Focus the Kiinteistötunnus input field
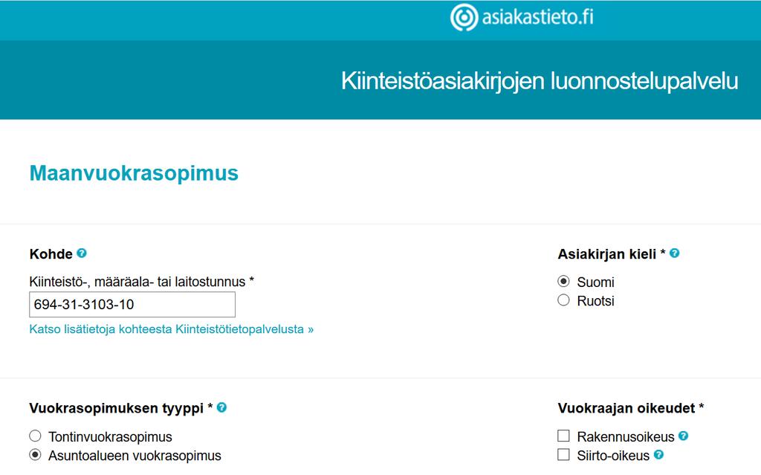The height and width of the screenshot is (475, 761). [x=132, y=305]
